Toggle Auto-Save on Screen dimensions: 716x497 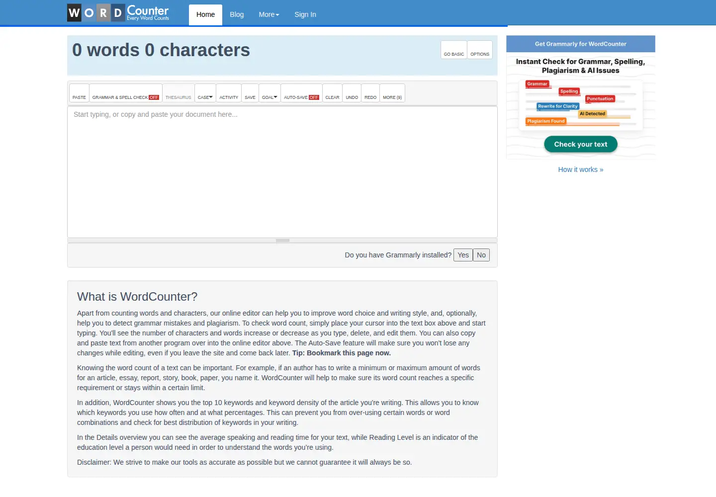(301, 93)
